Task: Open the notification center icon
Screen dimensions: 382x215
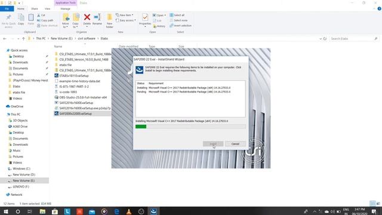Action: pyautogui.click(x=374, y=211)
